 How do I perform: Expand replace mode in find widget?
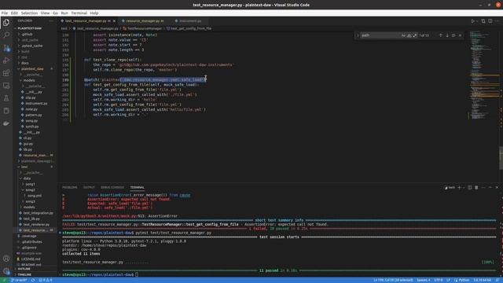point(358,35)
